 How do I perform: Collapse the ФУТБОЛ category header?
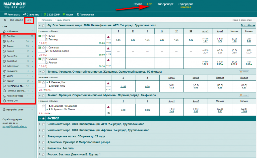click(40, 119)
